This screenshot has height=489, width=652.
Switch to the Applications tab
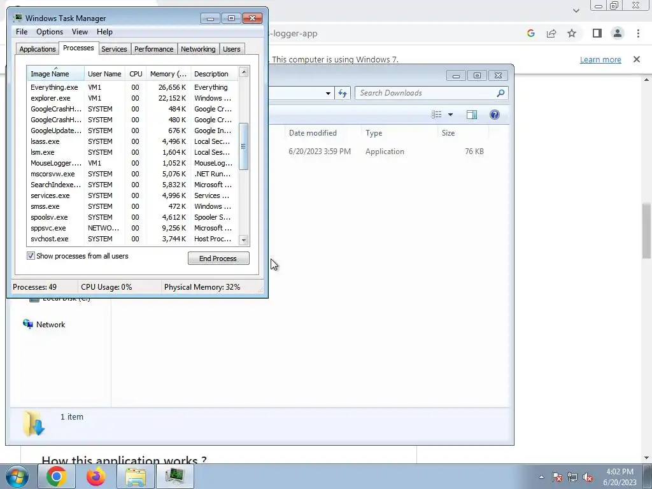(x=38, y=49)
